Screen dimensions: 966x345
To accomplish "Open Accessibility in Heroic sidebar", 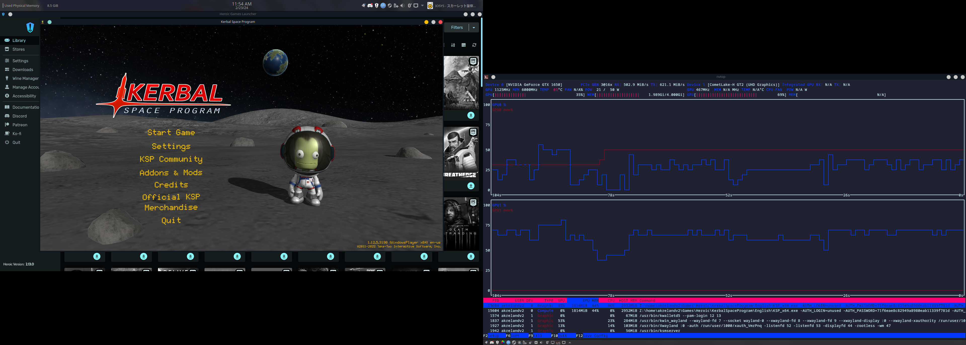I will tap(20, 96).
